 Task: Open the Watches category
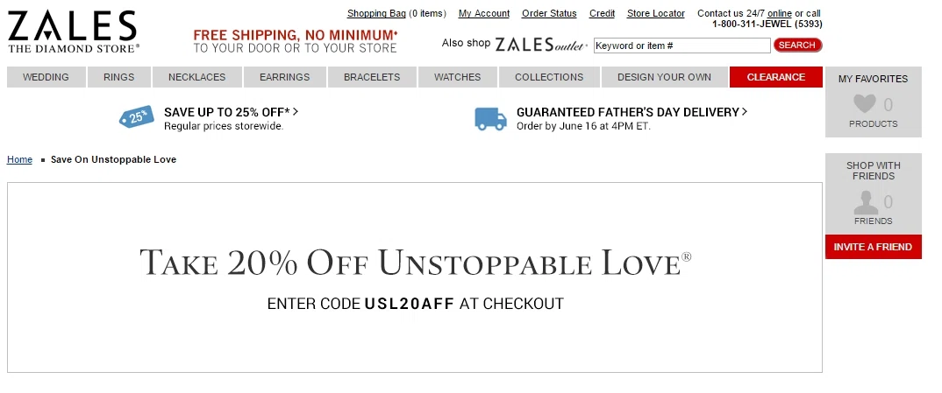click(x=457, y=77)
